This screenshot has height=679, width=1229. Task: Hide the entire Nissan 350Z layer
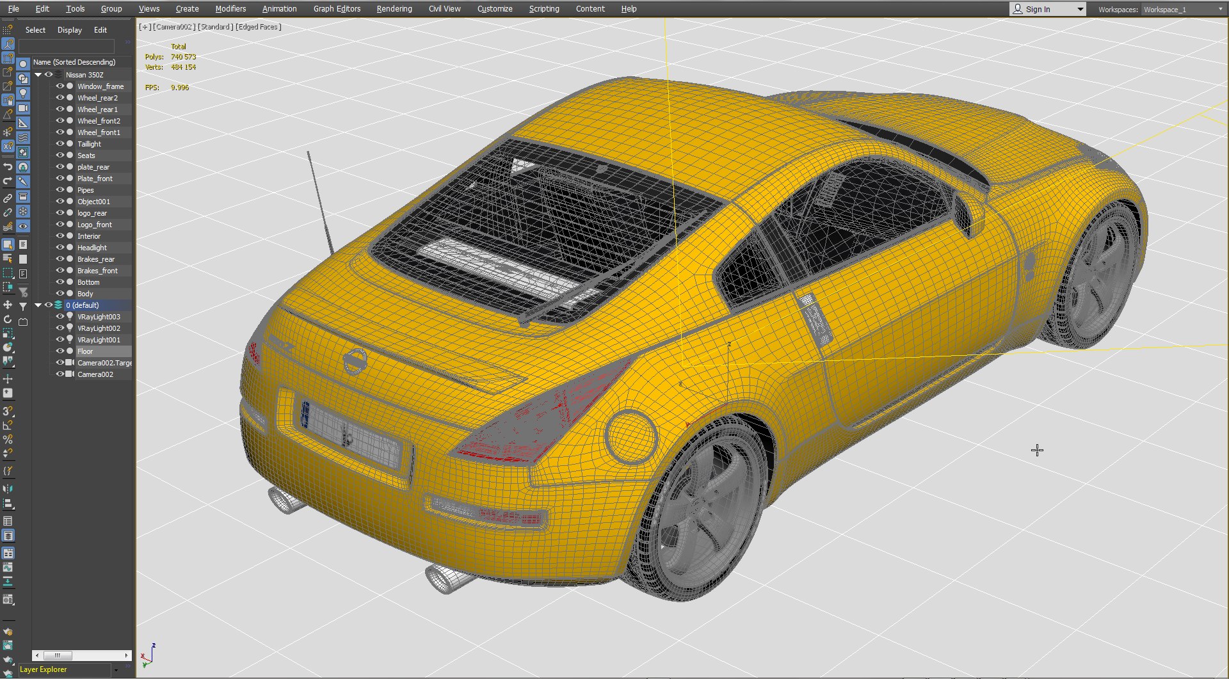[x=48, y=74]
